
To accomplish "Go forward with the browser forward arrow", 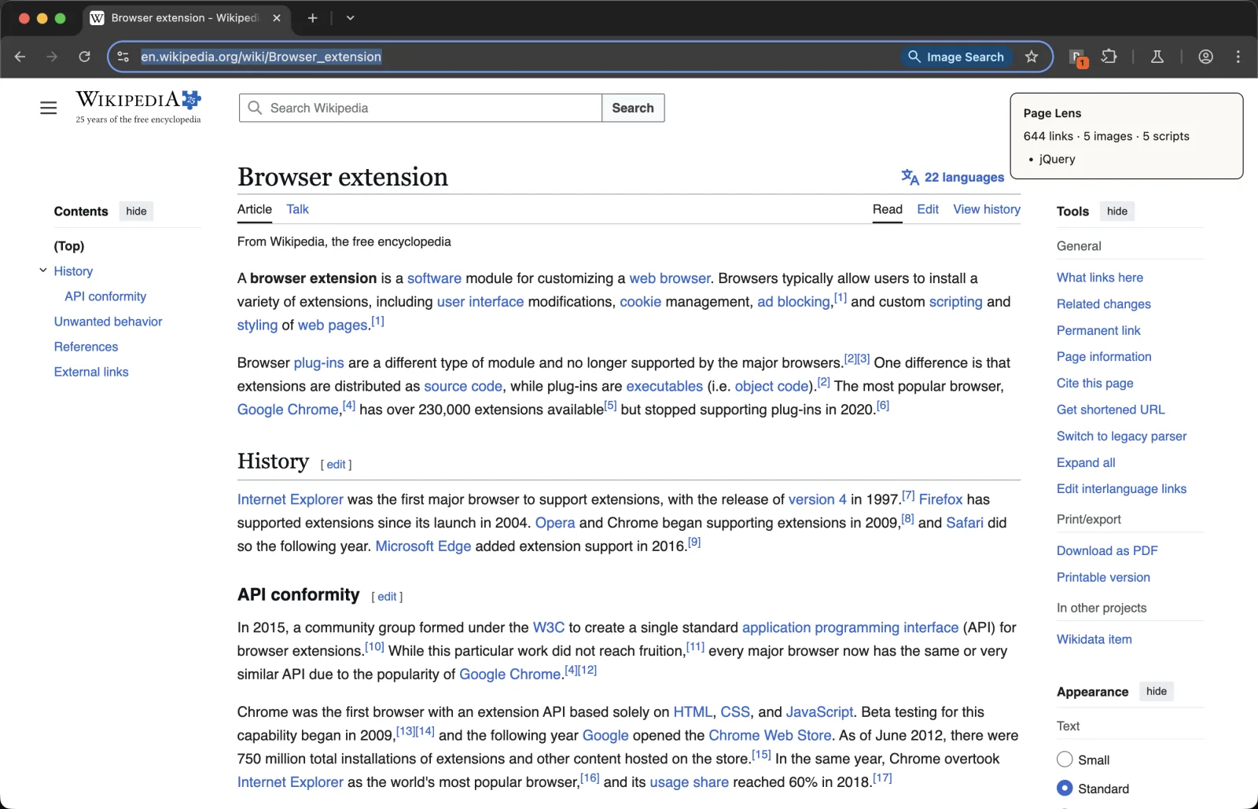I will click(52, 57).
